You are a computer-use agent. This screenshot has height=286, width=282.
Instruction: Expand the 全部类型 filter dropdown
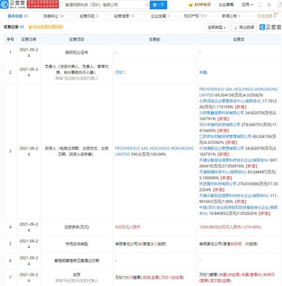pyautogui.click(x=217, y=28)
